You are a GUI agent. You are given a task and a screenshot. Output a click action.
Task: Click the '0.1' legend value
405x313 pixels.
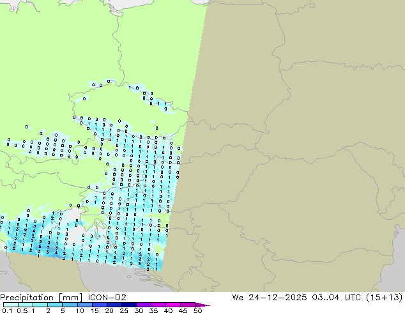tap(7, 310)
